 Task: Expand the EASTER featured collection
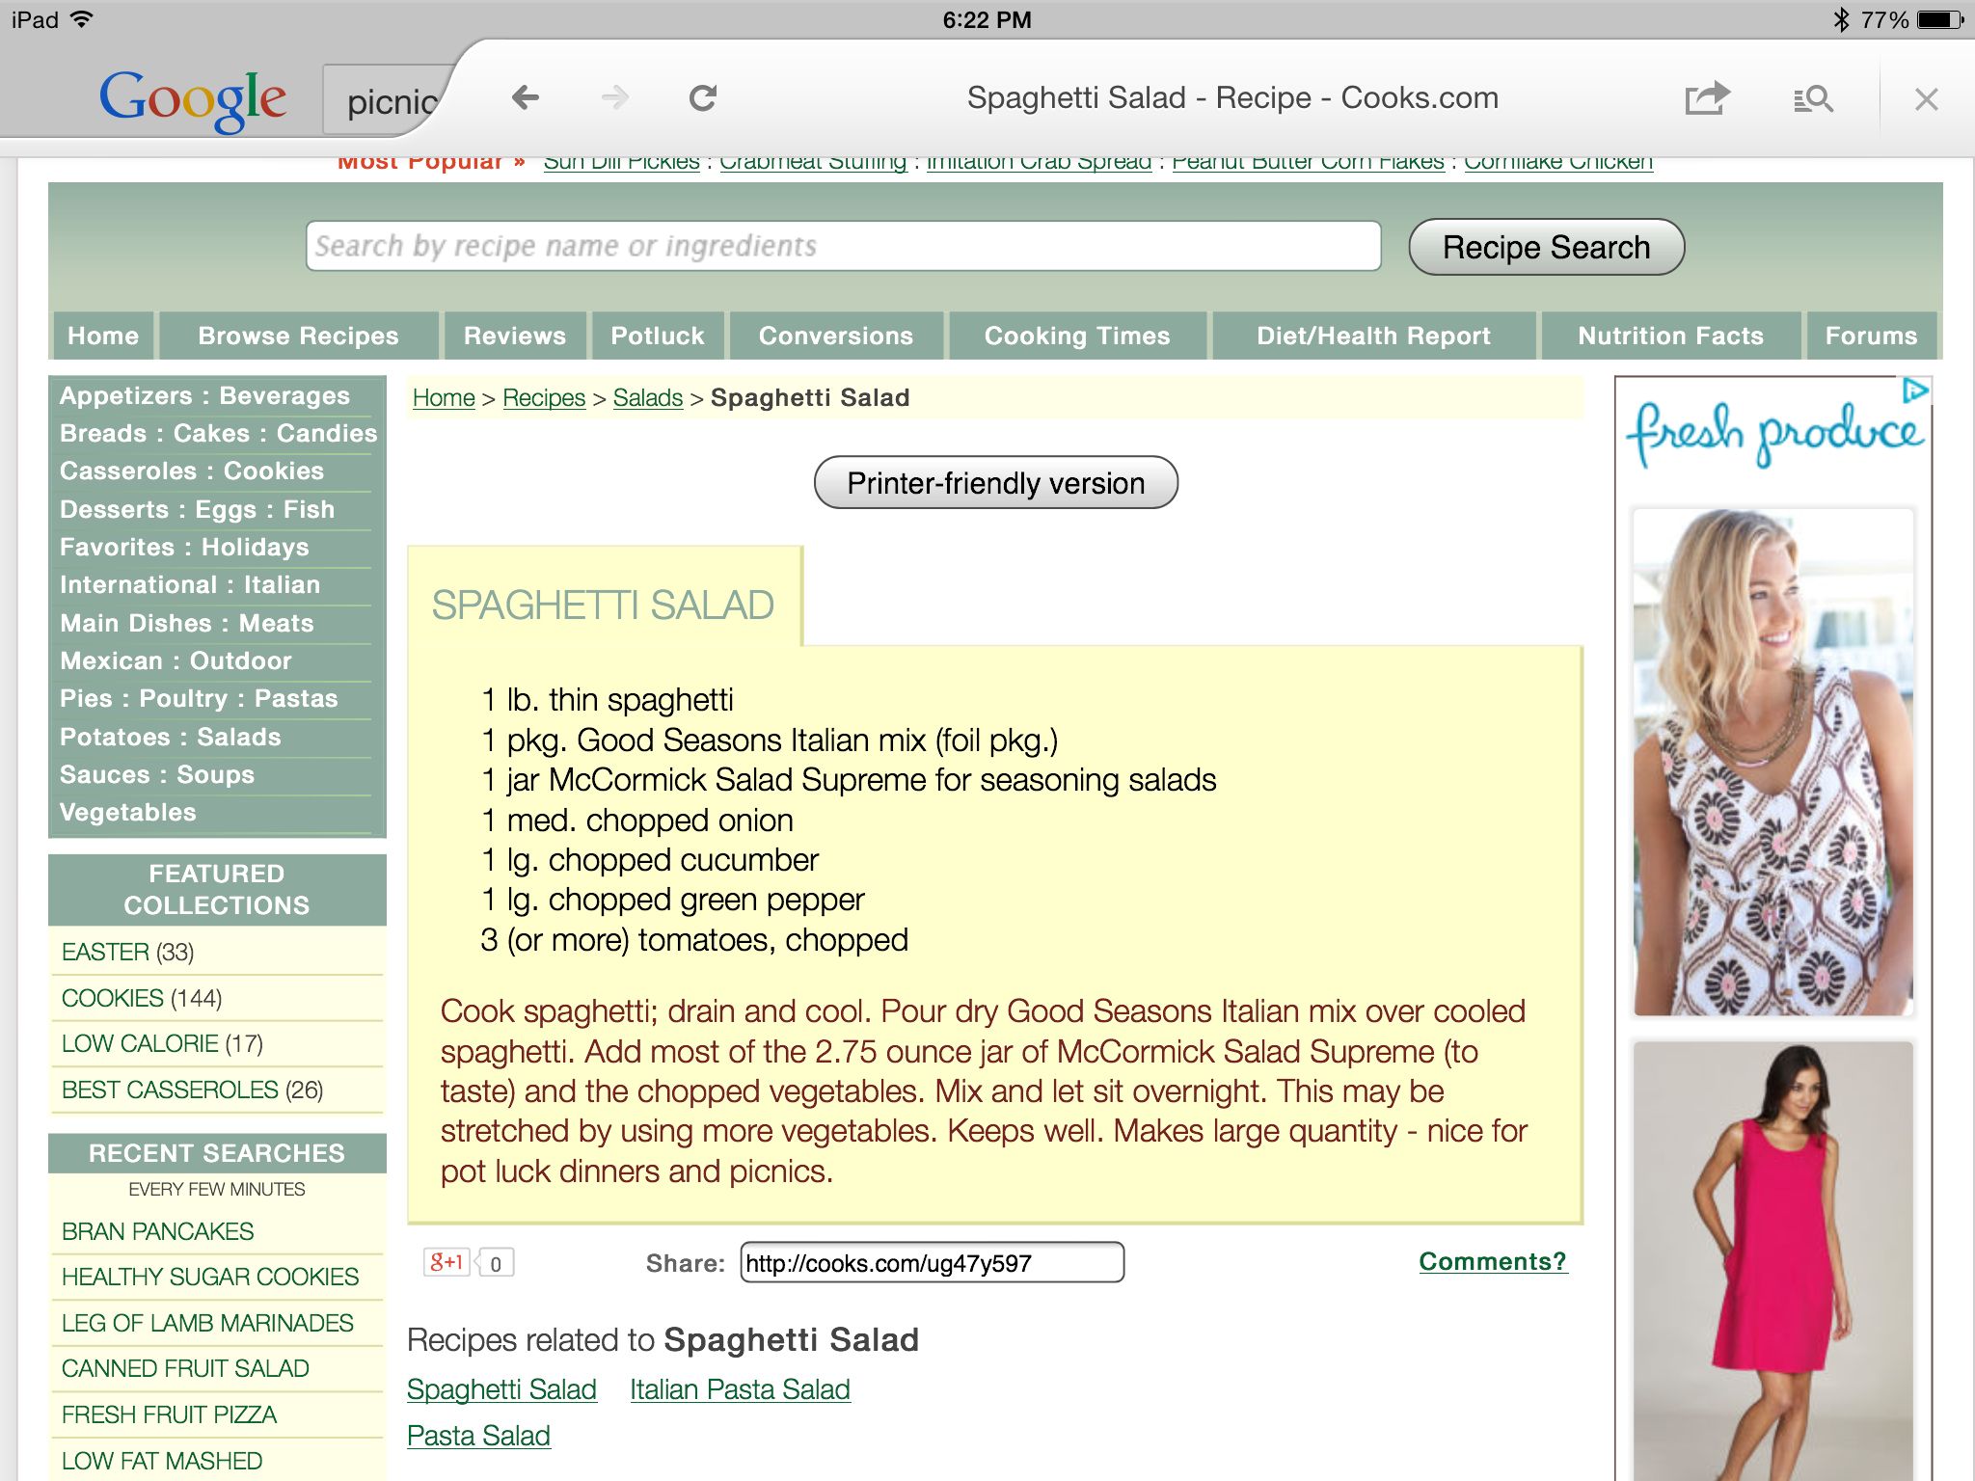[104, 951]
